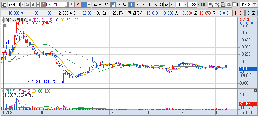The image size is (258, 116).
Task: Select the 월 monthly chart toggle
Action: [101, 5]
